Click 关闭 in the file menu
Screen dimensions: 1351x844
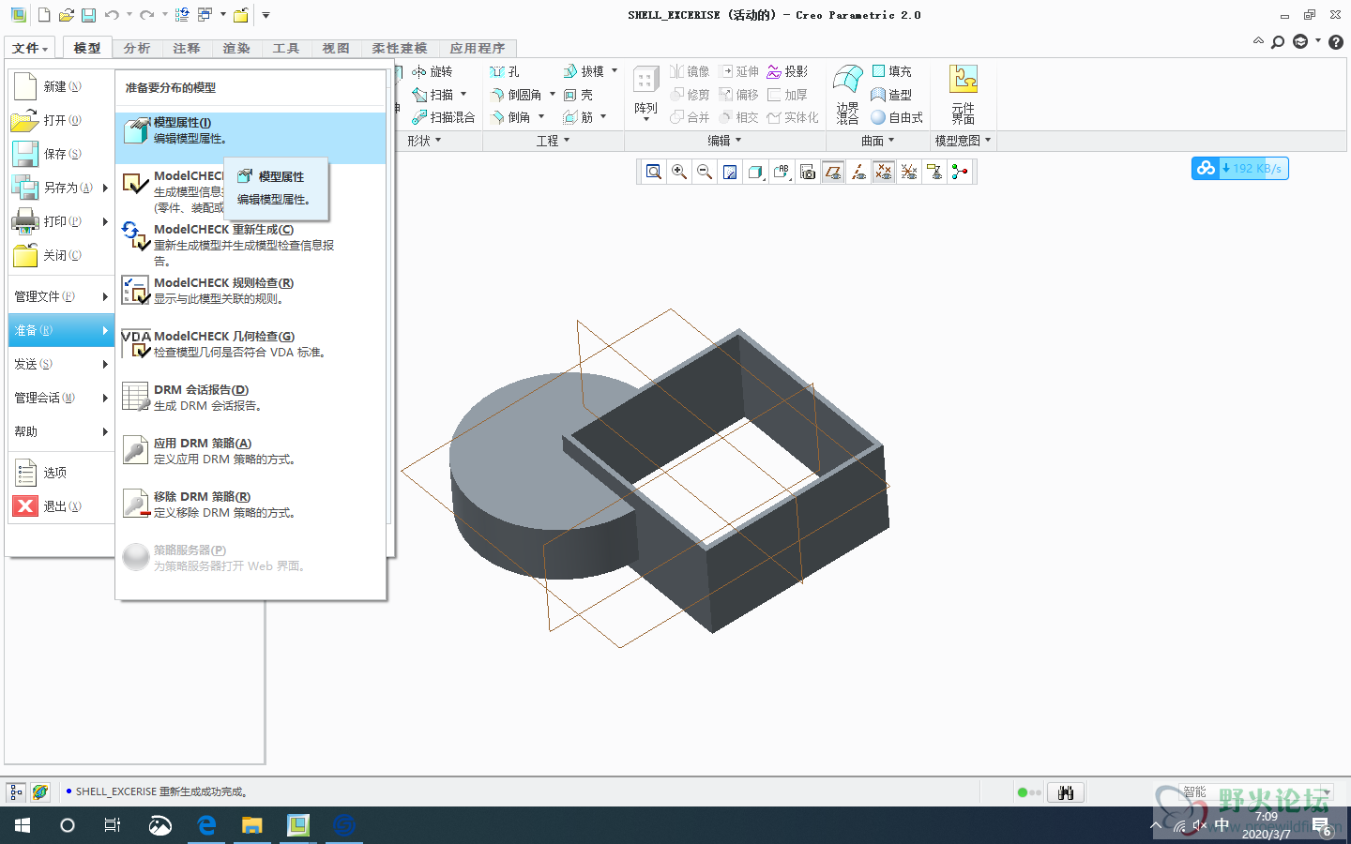(61, 255)
